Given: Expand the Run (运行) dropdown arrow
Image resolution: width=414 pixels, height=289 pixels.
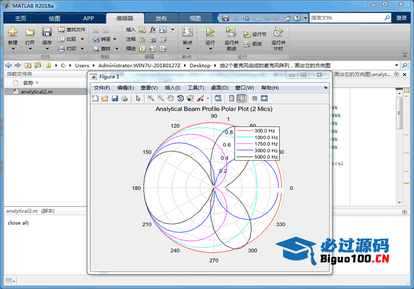Looking at the screenshot, I should [x=210, y=49].
